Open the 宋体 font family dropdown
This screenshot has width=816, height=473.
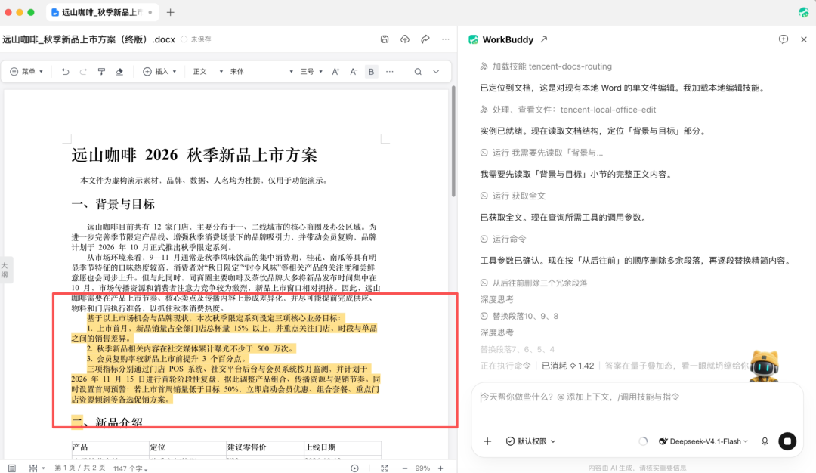click(x=261, y=72)
